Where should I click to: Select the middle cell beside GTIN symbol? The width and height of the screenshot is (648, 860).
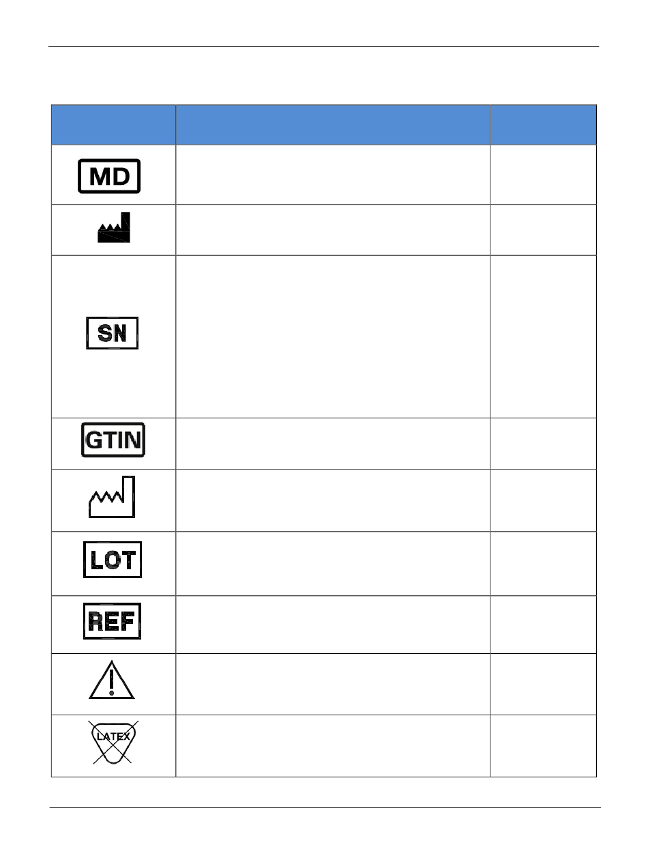pyautogui.click(x=333, y=444)
